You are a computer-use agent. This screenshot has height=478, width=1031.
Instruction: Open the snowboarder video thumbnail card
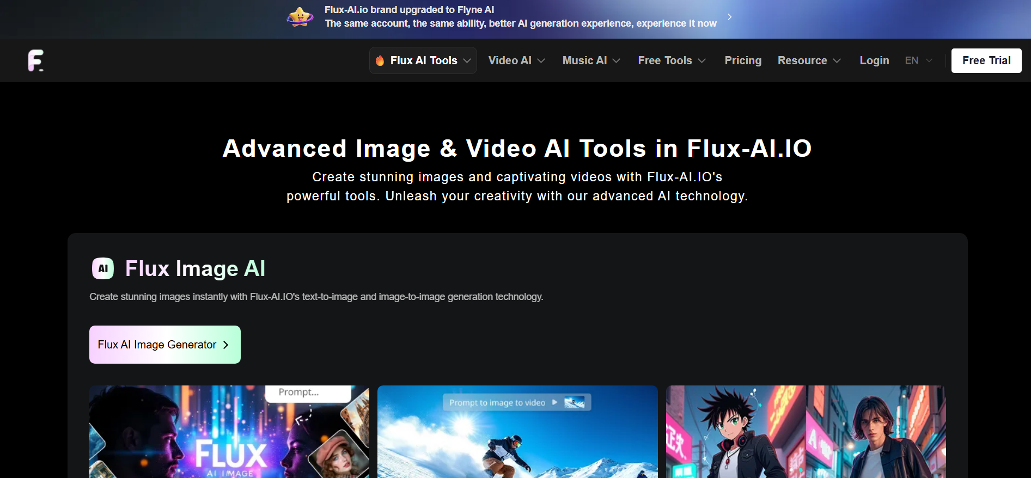(x=517, y=432)
